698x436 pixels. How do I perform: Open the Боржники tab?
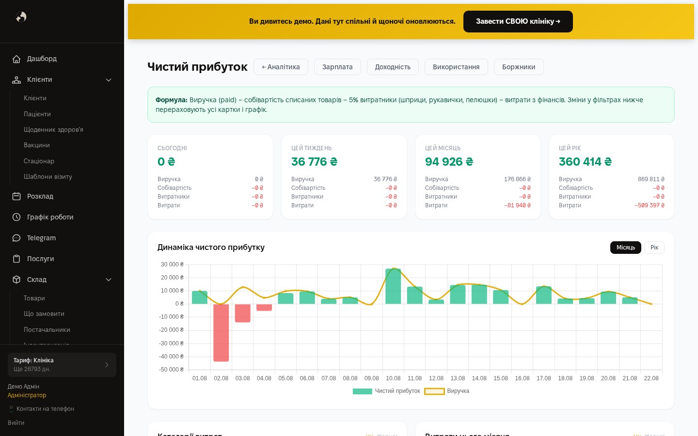coord(519,67)
